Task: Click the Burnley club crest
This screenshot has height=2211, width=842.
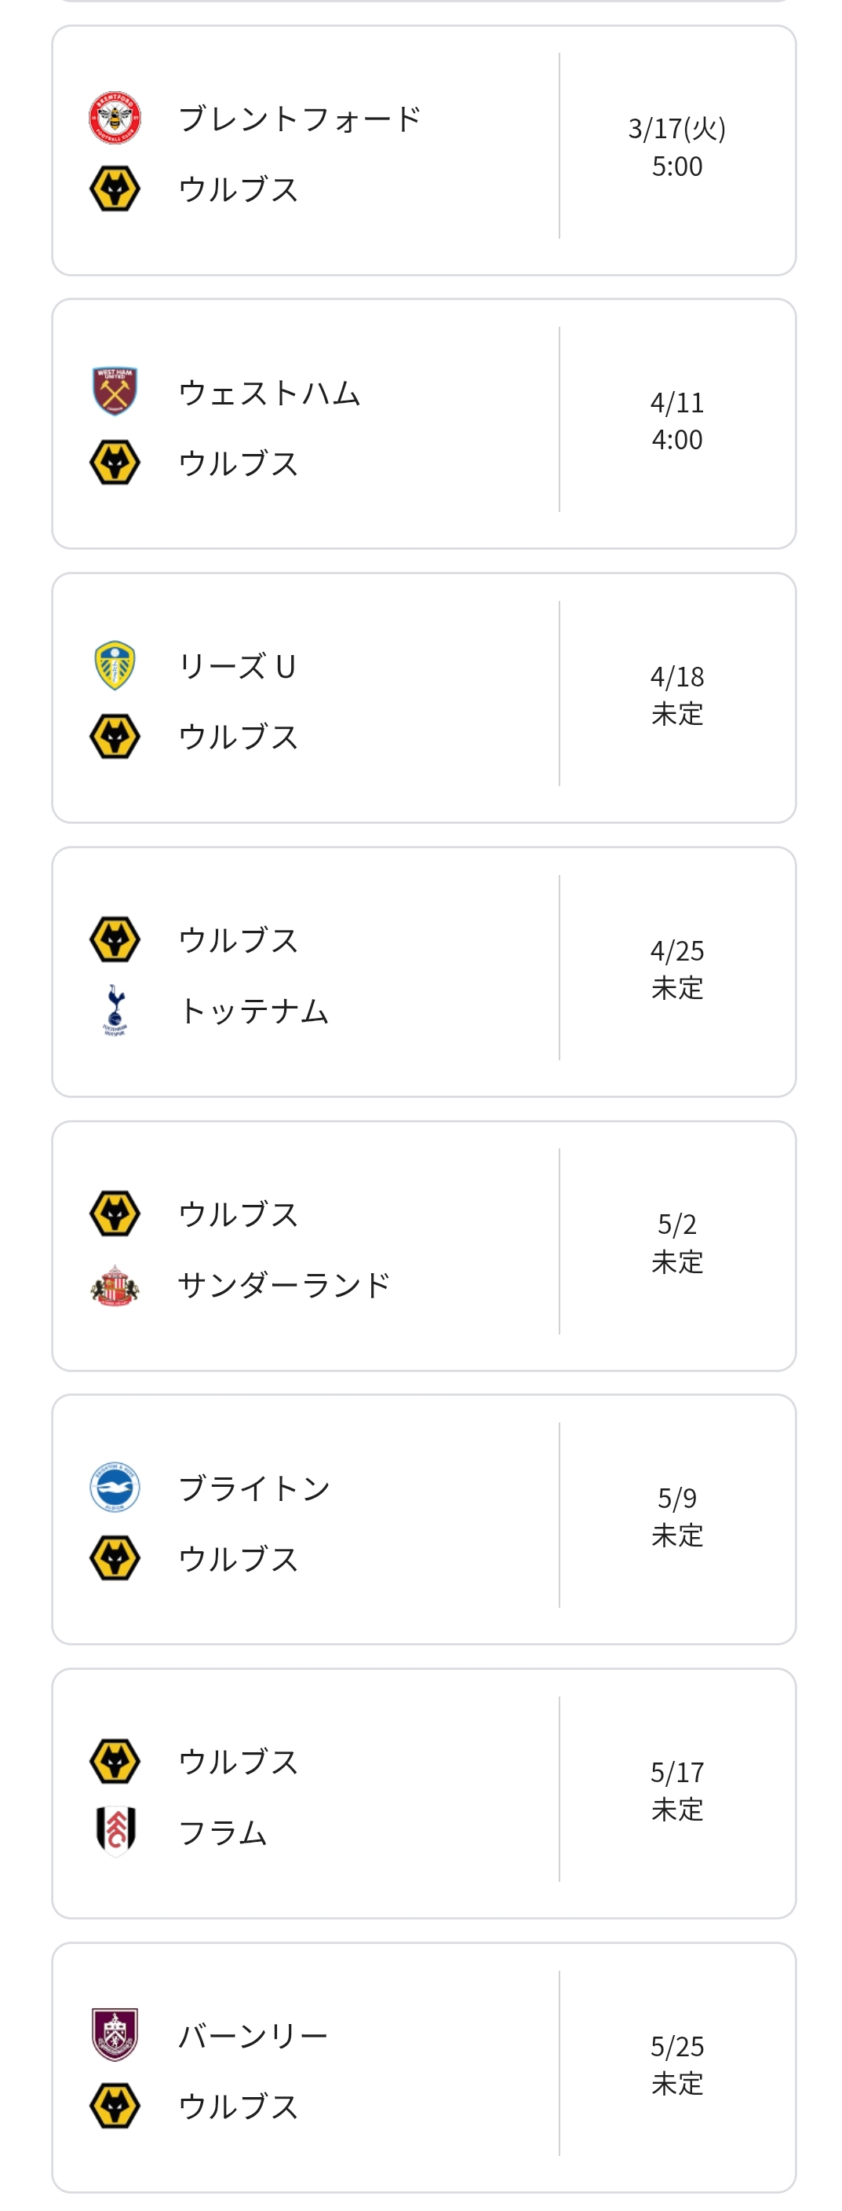Action: 115,2035
